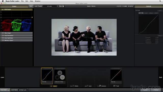
Task: Expand the Memory Colors scope
Action: [x=3, y=40]
